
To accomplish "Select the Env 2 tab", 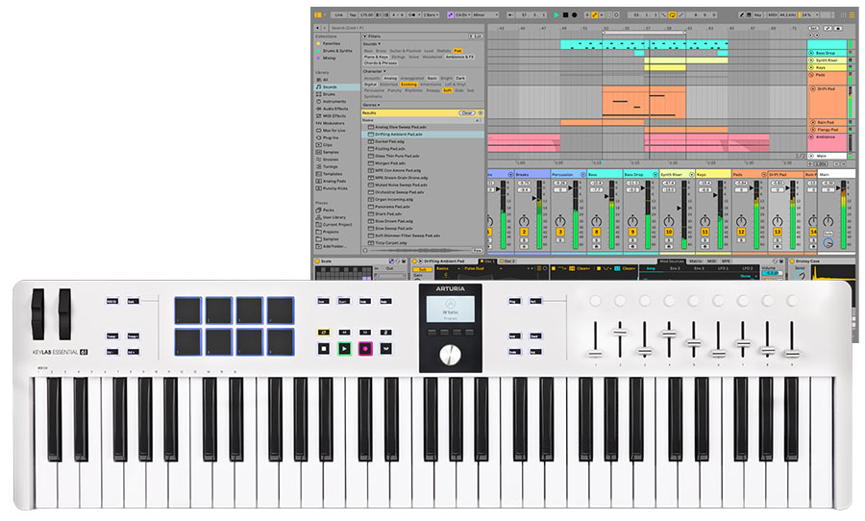I will (676, 268).
